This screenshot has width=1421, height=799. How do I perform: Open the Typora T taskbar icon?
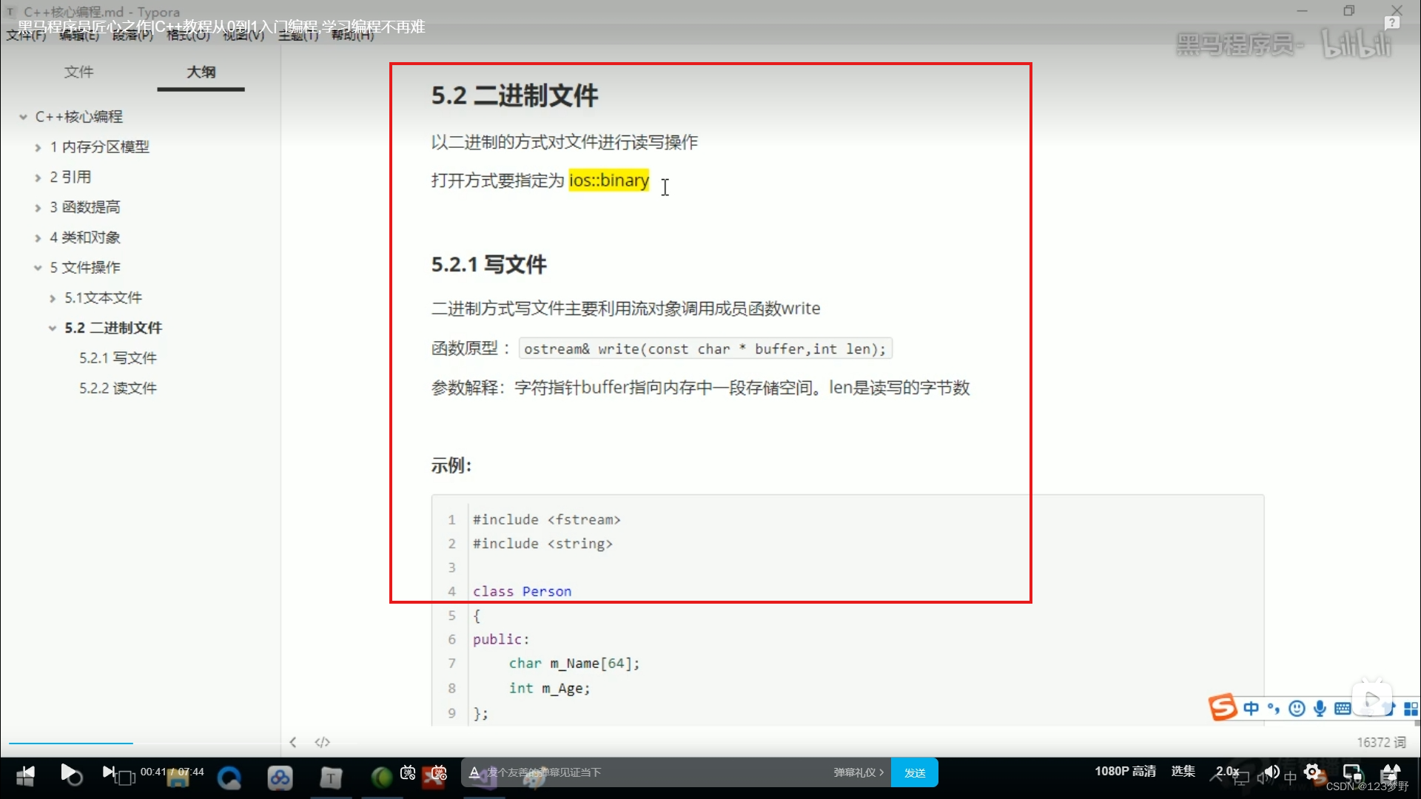click(331, 778)
